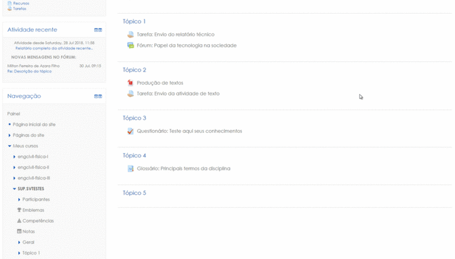The height and width of the screenshot is (259, 455).
Task: Click the Notas table icon
Action: pos(19,232)
